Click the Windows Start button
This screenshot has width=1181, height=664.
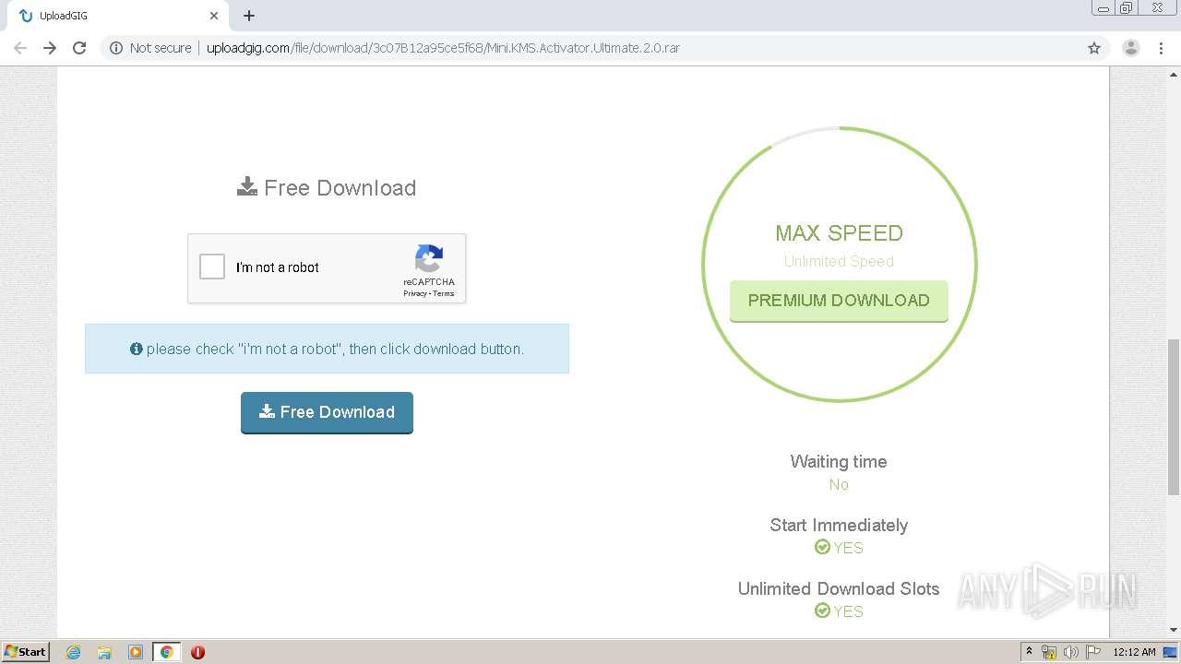[x=26, y=651]
